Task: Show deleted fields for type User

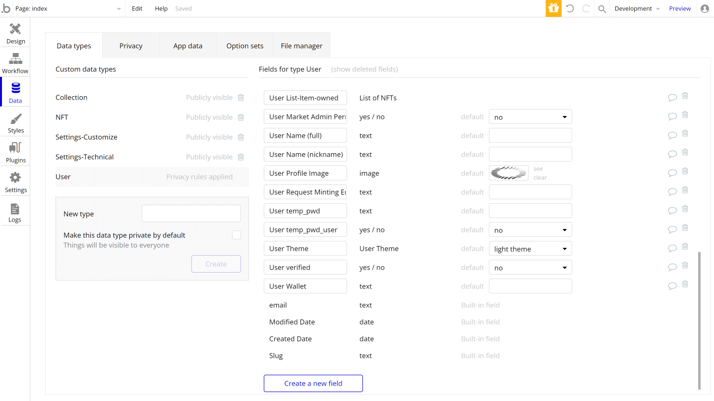Action: 364,69
